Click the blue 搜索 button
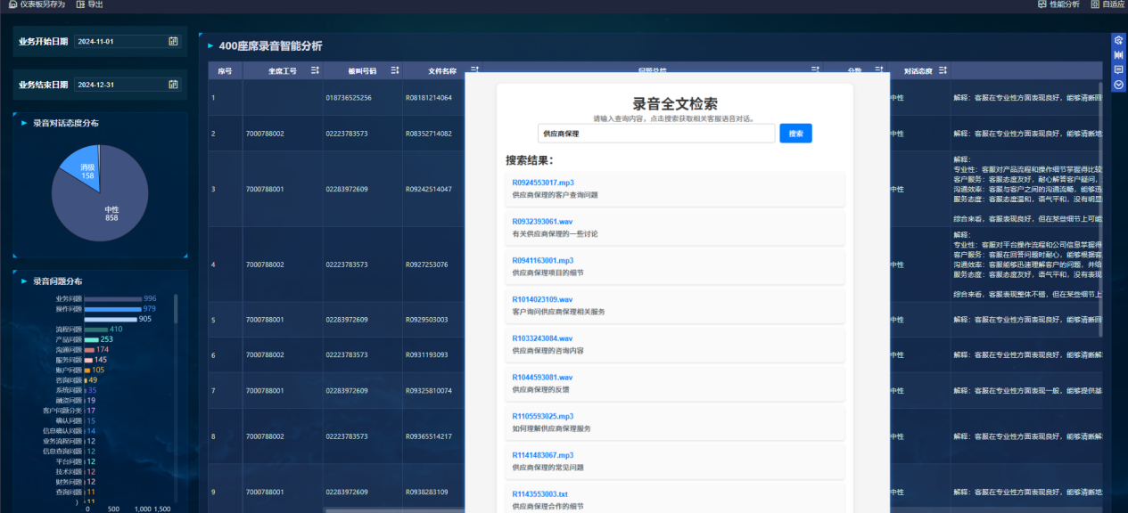The width and height of the screenshot is (1128, 513). pos(795,134)
